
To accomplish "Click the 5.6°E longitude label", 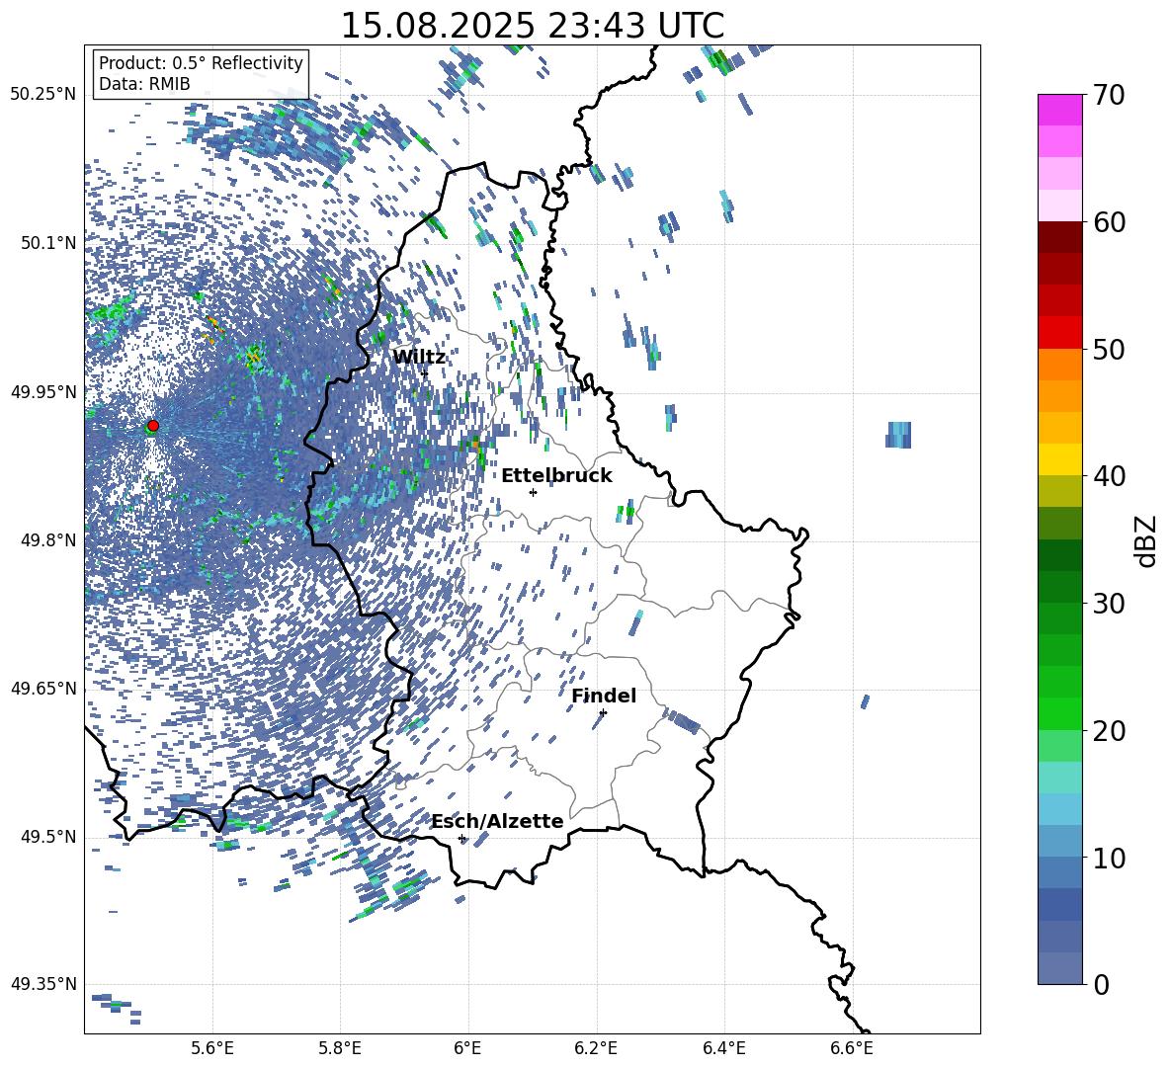I will tap(212, 1048).
